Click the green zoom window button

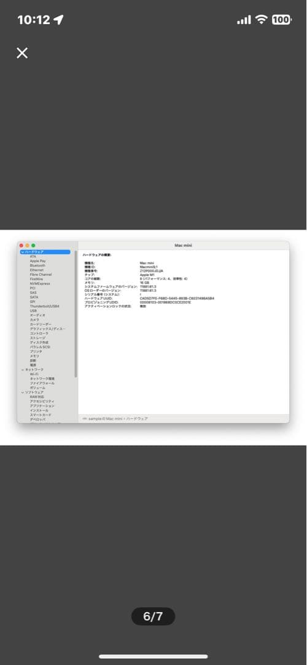tap(33, 246)
